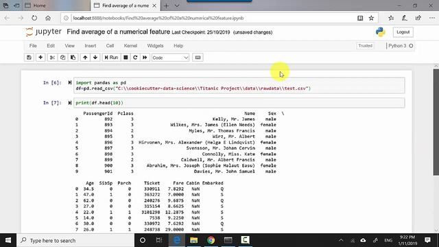The width and height of the screenshot is (439, 247).
Task: Cut selected cells with scissors icon
Action: click(52, 58)
